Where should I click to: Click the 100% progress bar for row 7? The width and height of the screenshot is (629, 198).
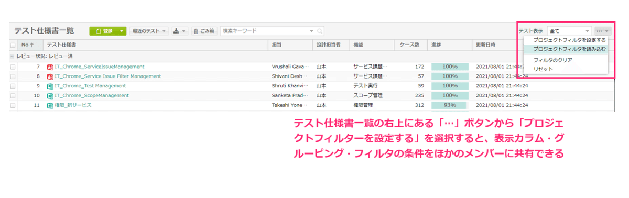pos(449,67)
